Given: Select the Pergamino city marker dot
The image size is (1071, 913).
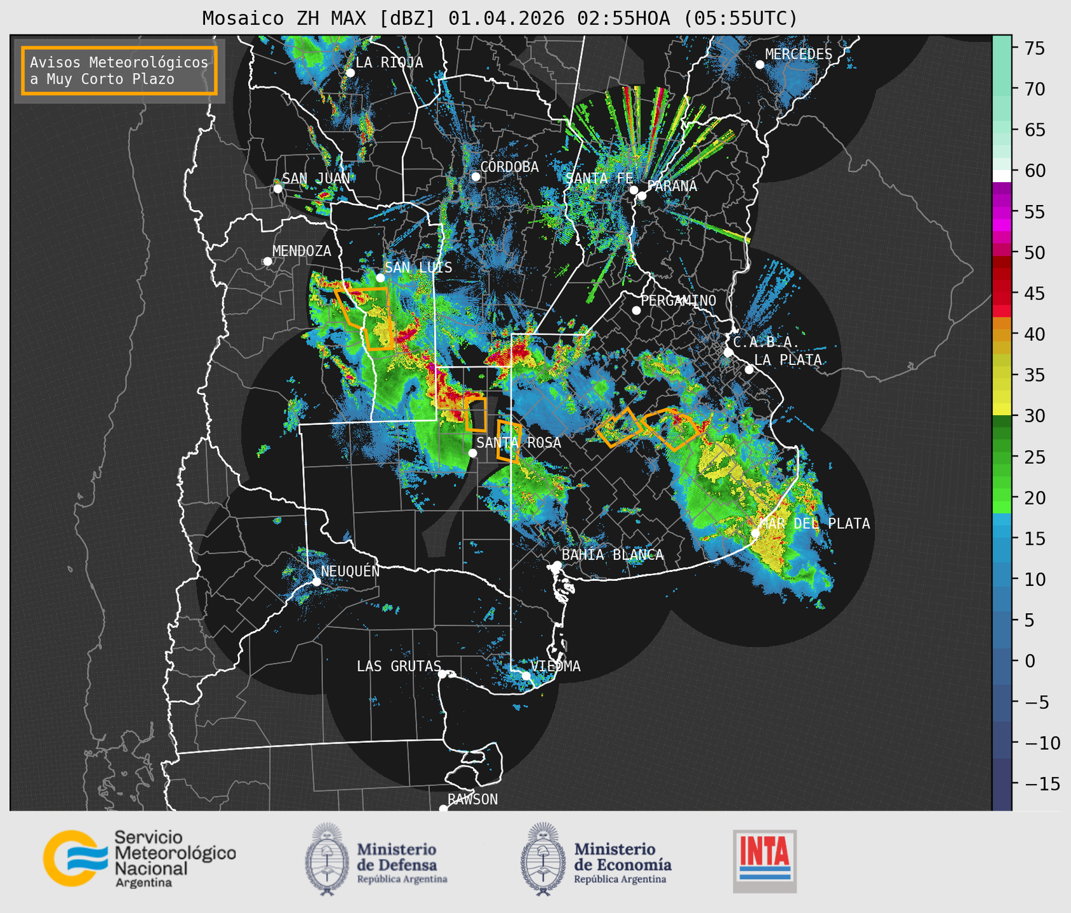Looking at the screenshot, I should (636, 310).
